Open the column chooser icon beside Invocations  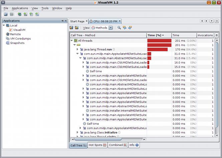(x=217, y=35)
